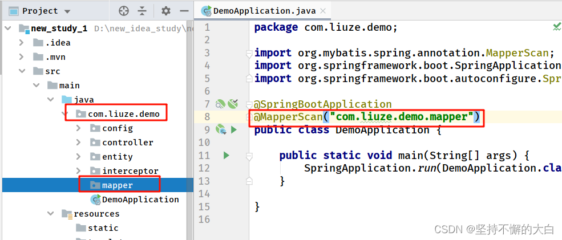Click the "com.liuze.demo.mapper" string literal
This screenshot has width=562, height=240.
point(402,117)
